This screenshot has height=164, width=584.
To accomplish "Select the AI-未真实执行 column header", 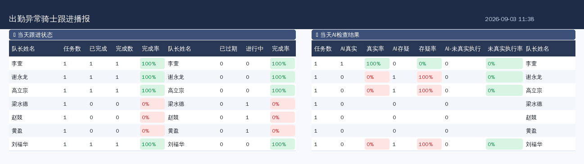I will coord(462,48).
